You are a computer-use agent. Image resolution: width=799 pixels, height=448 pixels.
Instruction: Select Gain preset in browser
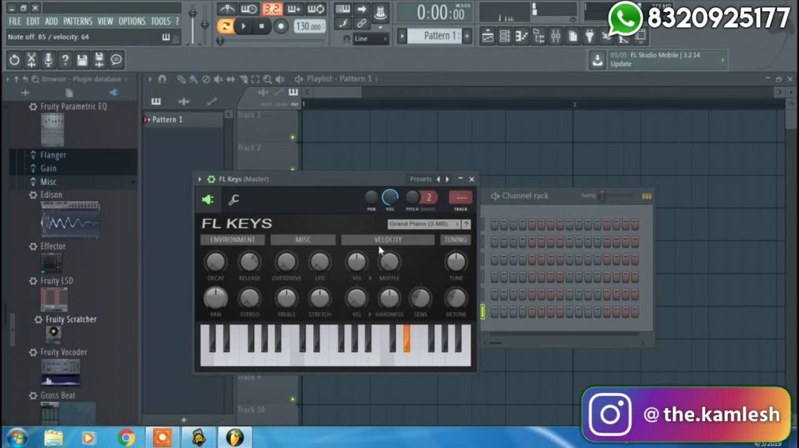(48, 168)
